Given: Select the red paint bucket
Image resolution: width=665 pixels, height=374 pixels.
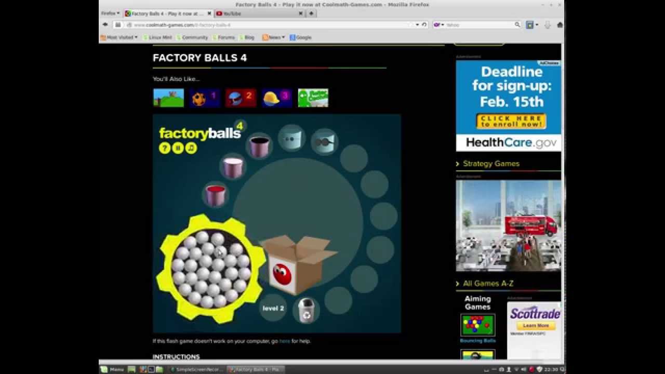Looking at the screenshot, I should tap(215, 195).
